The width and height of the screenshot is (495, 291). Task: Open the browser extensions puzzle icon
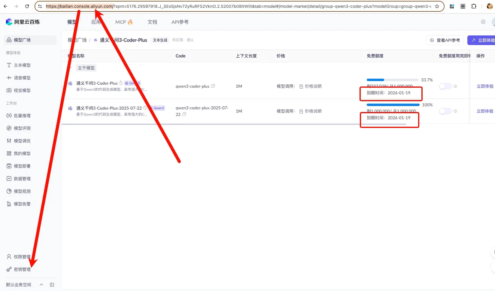pos(474,6)
